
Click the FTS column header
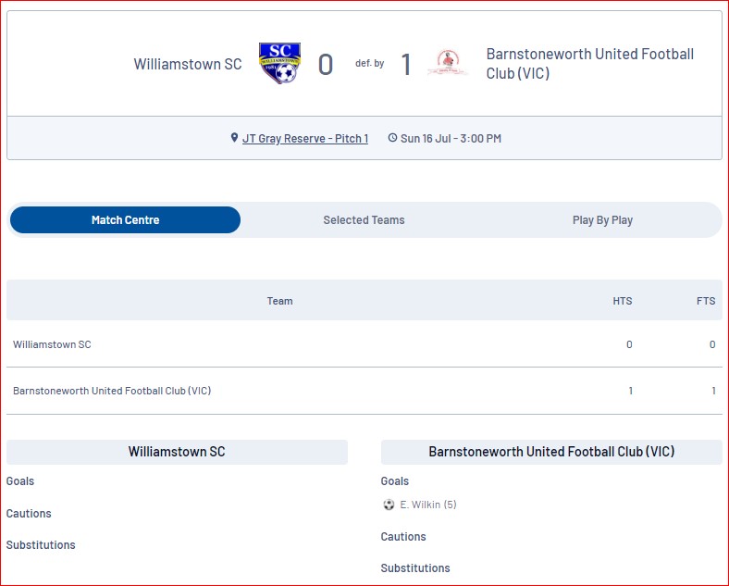click(x=706, y=301)
